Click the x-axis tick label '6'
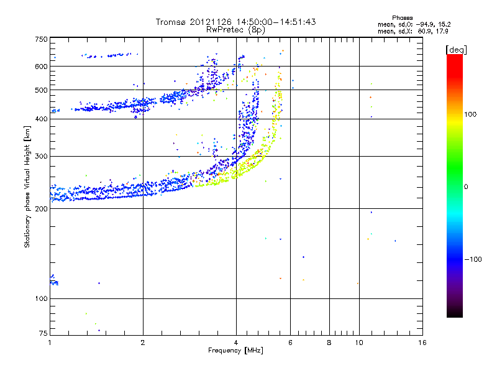Screen dimensions: 497x373 (290, 343)
